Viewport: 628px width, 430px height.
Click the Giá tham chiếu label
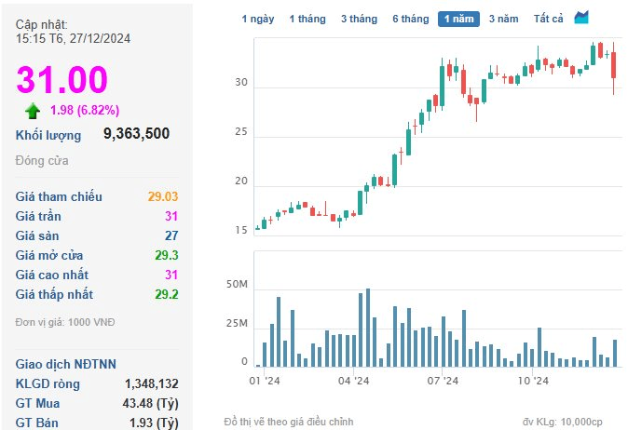59,196
